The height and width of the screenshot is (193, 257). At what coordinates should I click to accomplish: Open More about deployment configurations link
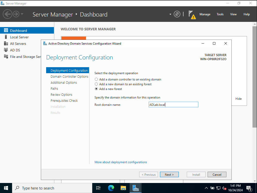click(121, 162)
